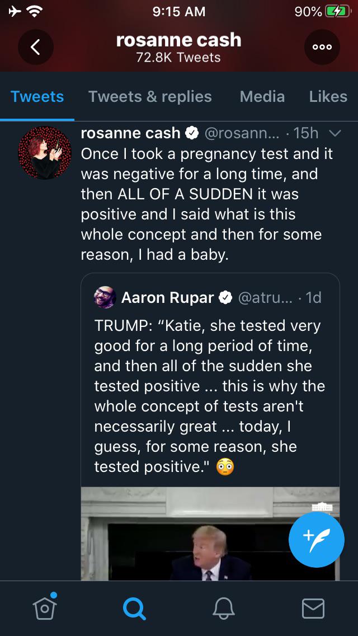Open the quoted TRUMP tweet text

coord(210,396)
